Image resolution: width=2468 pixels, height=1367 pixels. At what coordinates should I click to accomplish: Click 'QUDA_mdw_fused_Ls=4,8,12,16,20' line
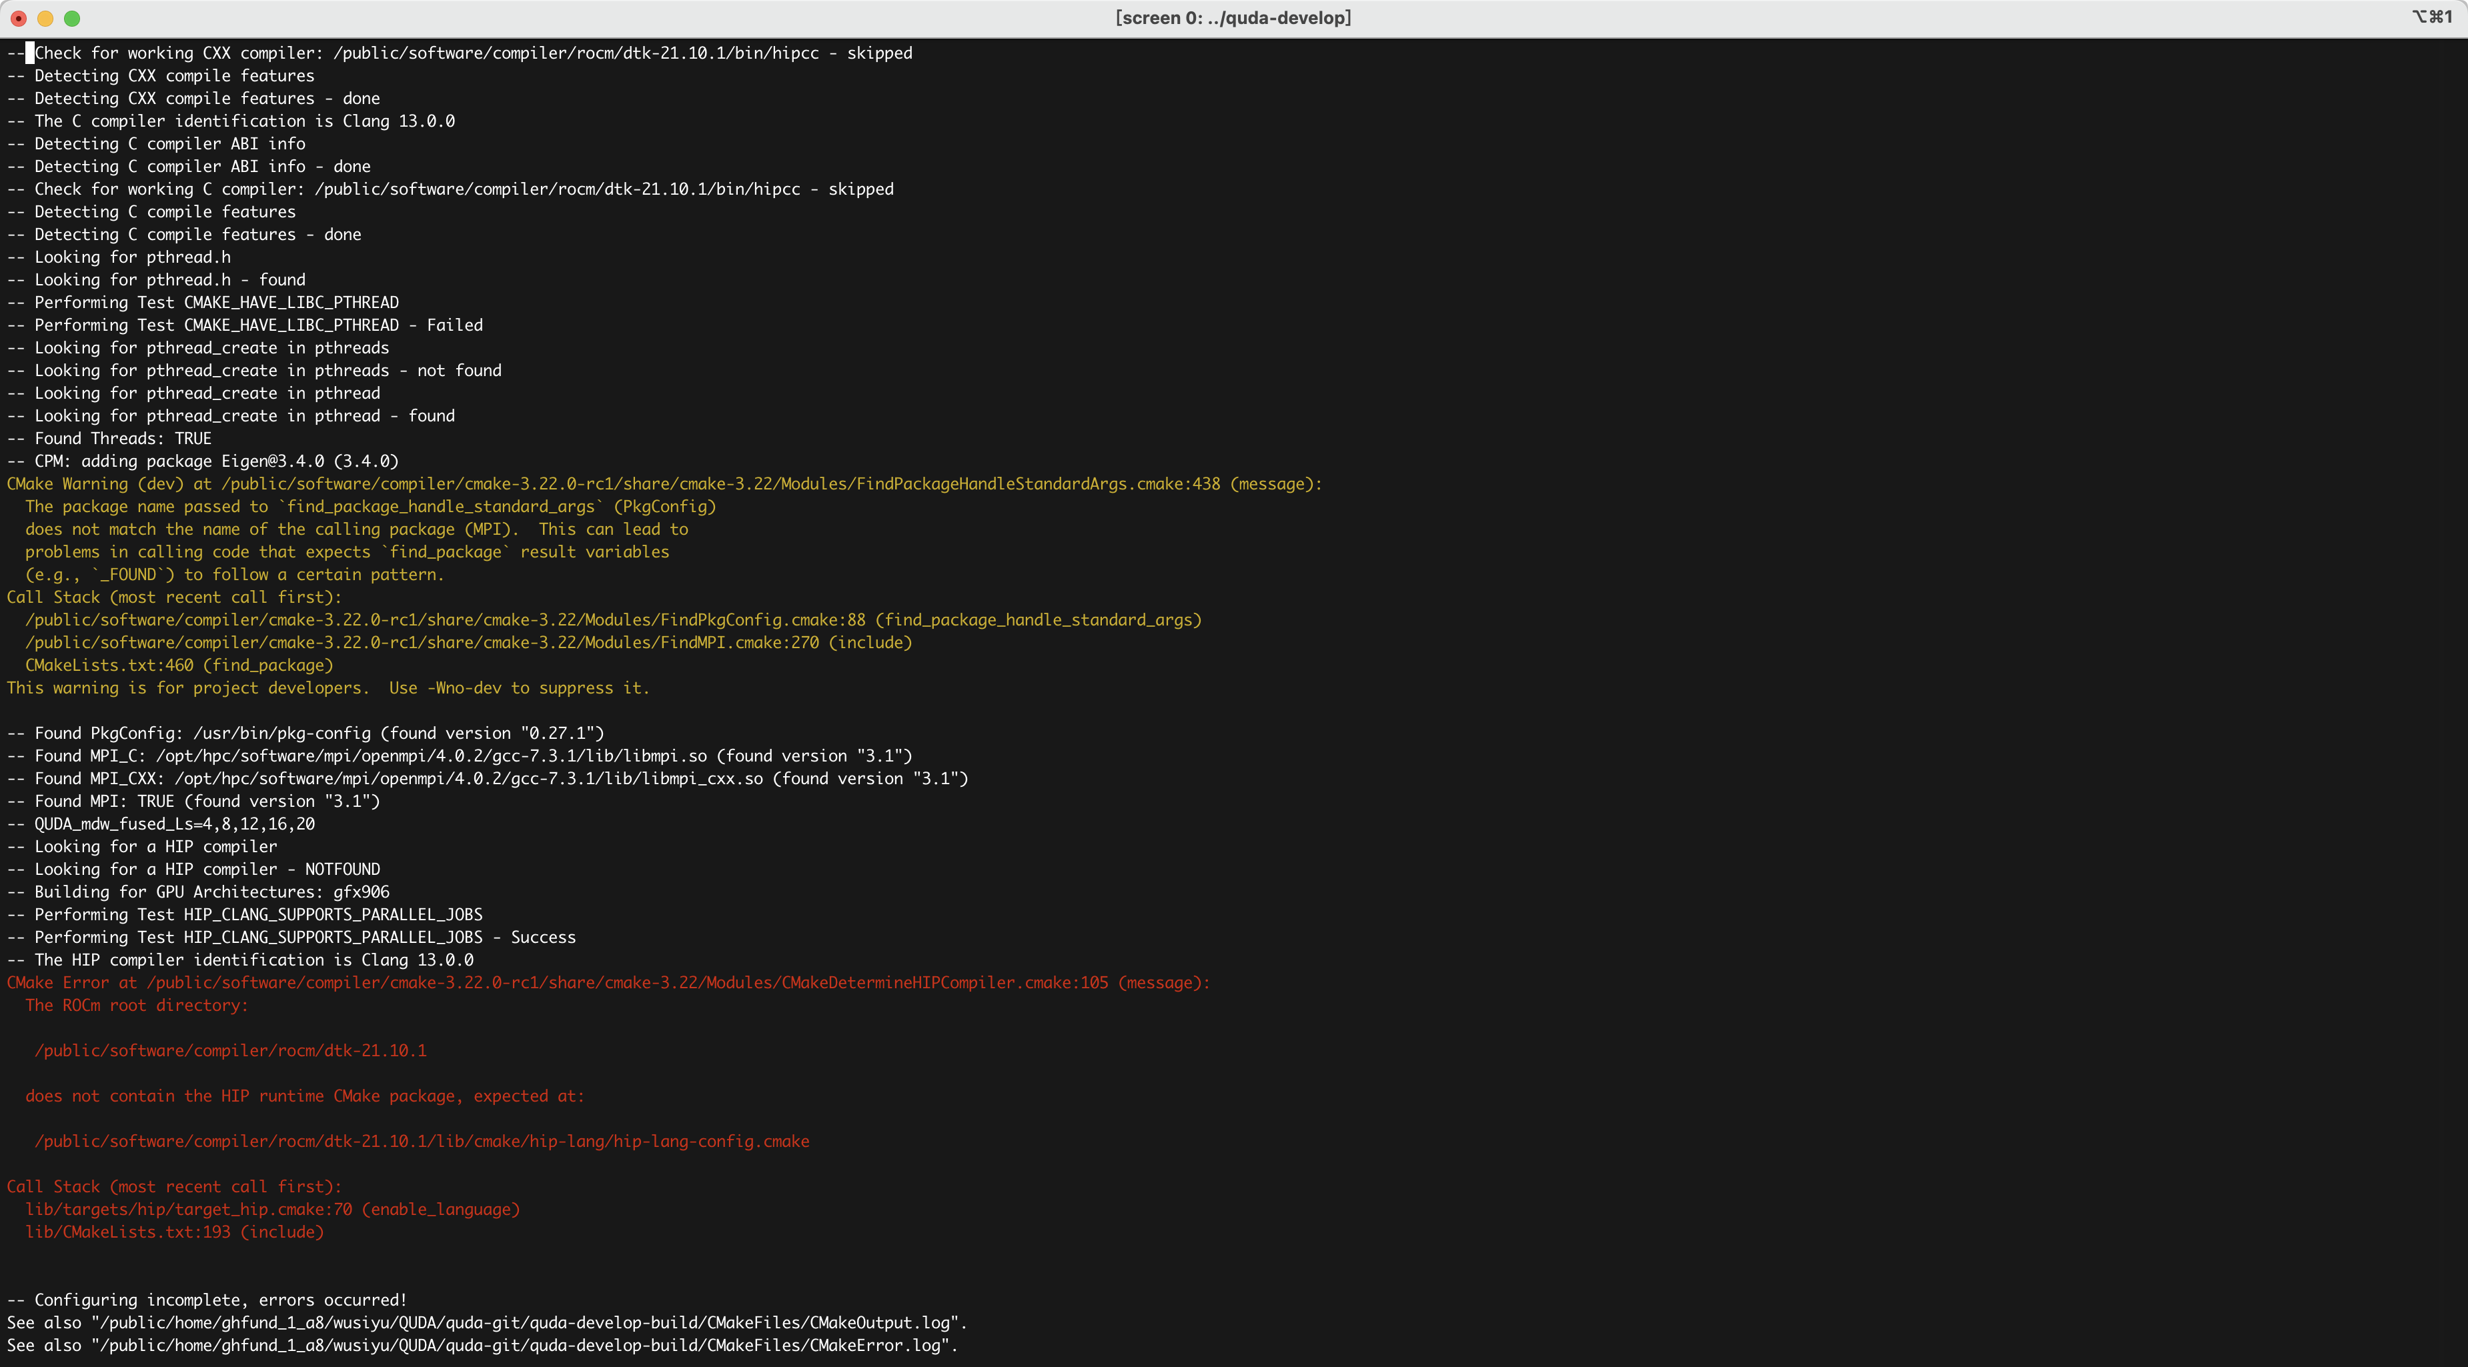pyautogui.click(x=161, y=824)
